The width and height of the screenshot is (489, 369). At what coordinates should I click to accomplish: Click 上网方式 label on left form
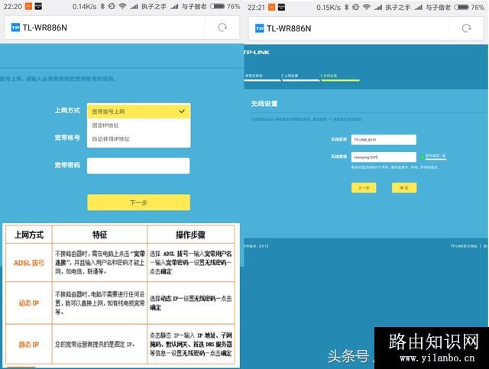(67, 110)
